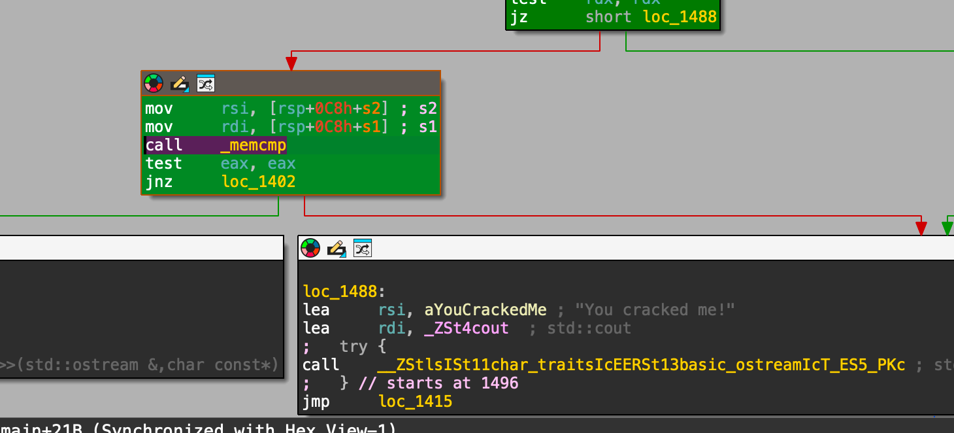
Task: Click the pencil edit icon in the memcmp block
Action: click(x=180, y=83)
